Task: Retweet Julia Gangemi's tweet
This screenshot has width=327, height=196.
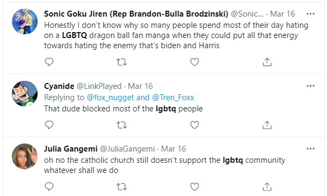Action: tap(121, 187)
